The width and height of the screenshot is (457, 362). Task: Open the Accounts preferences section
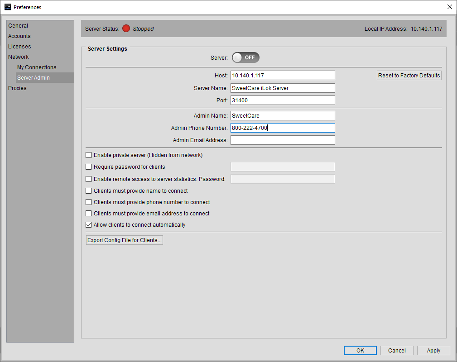(19, 36)
